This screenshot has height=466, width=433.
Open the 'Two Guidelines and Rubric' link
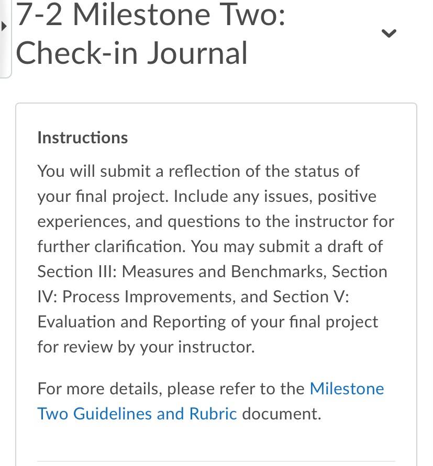(x=137, y=414)
